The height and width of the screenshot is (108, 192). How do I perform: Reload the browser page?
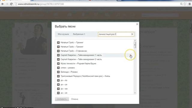pyautogui.click(x=11, y=4)
